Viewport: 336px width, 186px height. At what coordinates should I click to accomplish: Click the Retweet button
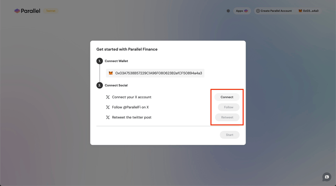click(227, 117)
